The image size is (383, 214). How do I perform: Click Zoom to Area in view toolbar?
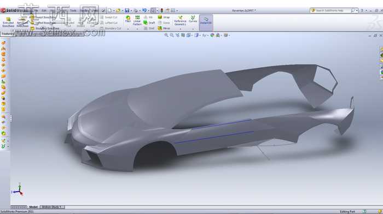[172, 35]
